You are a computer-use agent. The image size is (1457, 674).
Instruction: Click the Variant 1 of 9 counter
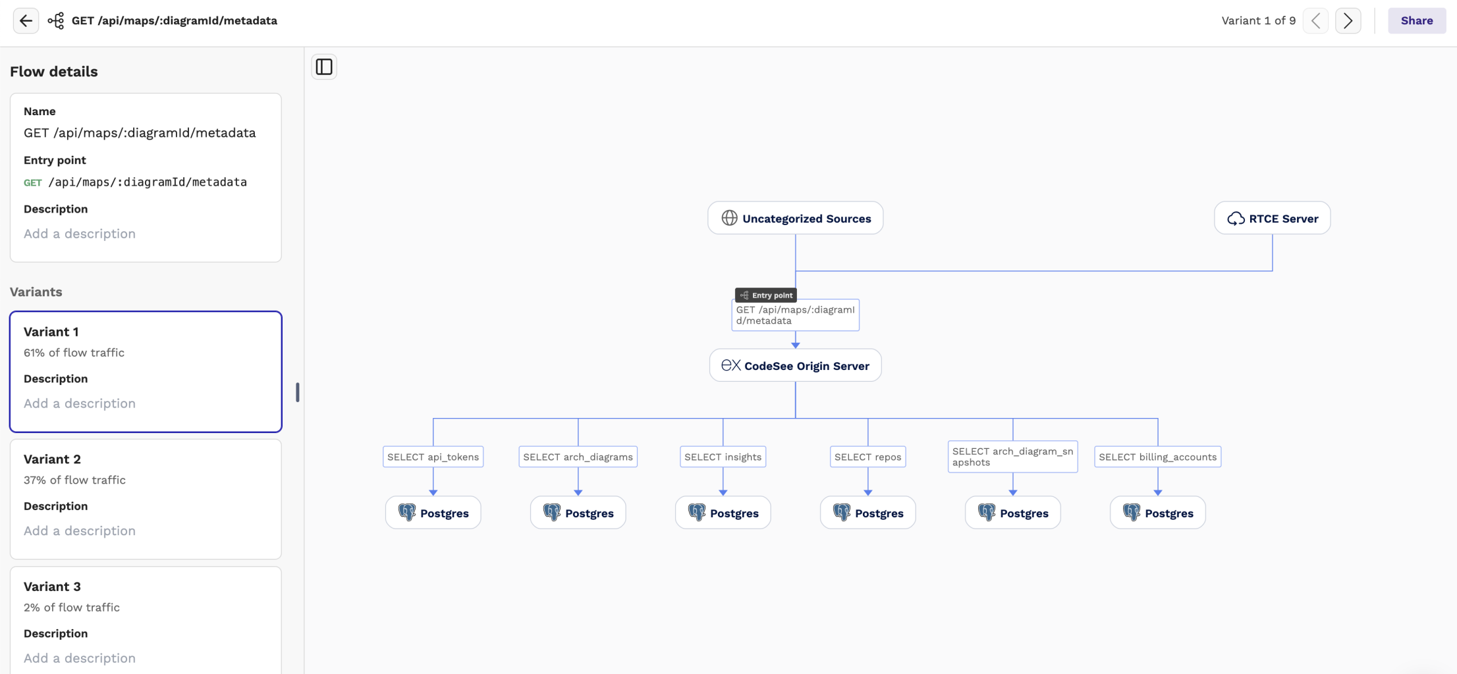click(x=1258, y=20)
